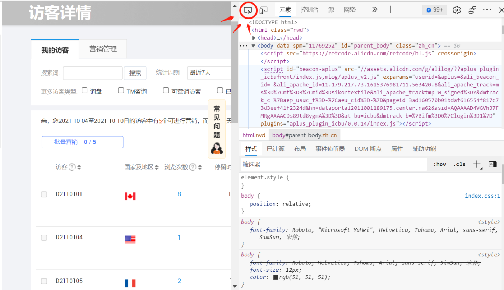The width and height of the screenshot is (504, 290).
Task: Check the 询盘 visitor type checkbox
Action: [84, 91]
